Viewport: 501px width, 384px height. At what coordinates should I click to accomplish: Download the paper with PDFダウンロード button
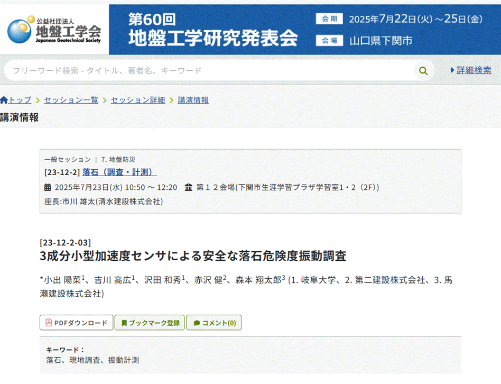click(x=76, y=323)
